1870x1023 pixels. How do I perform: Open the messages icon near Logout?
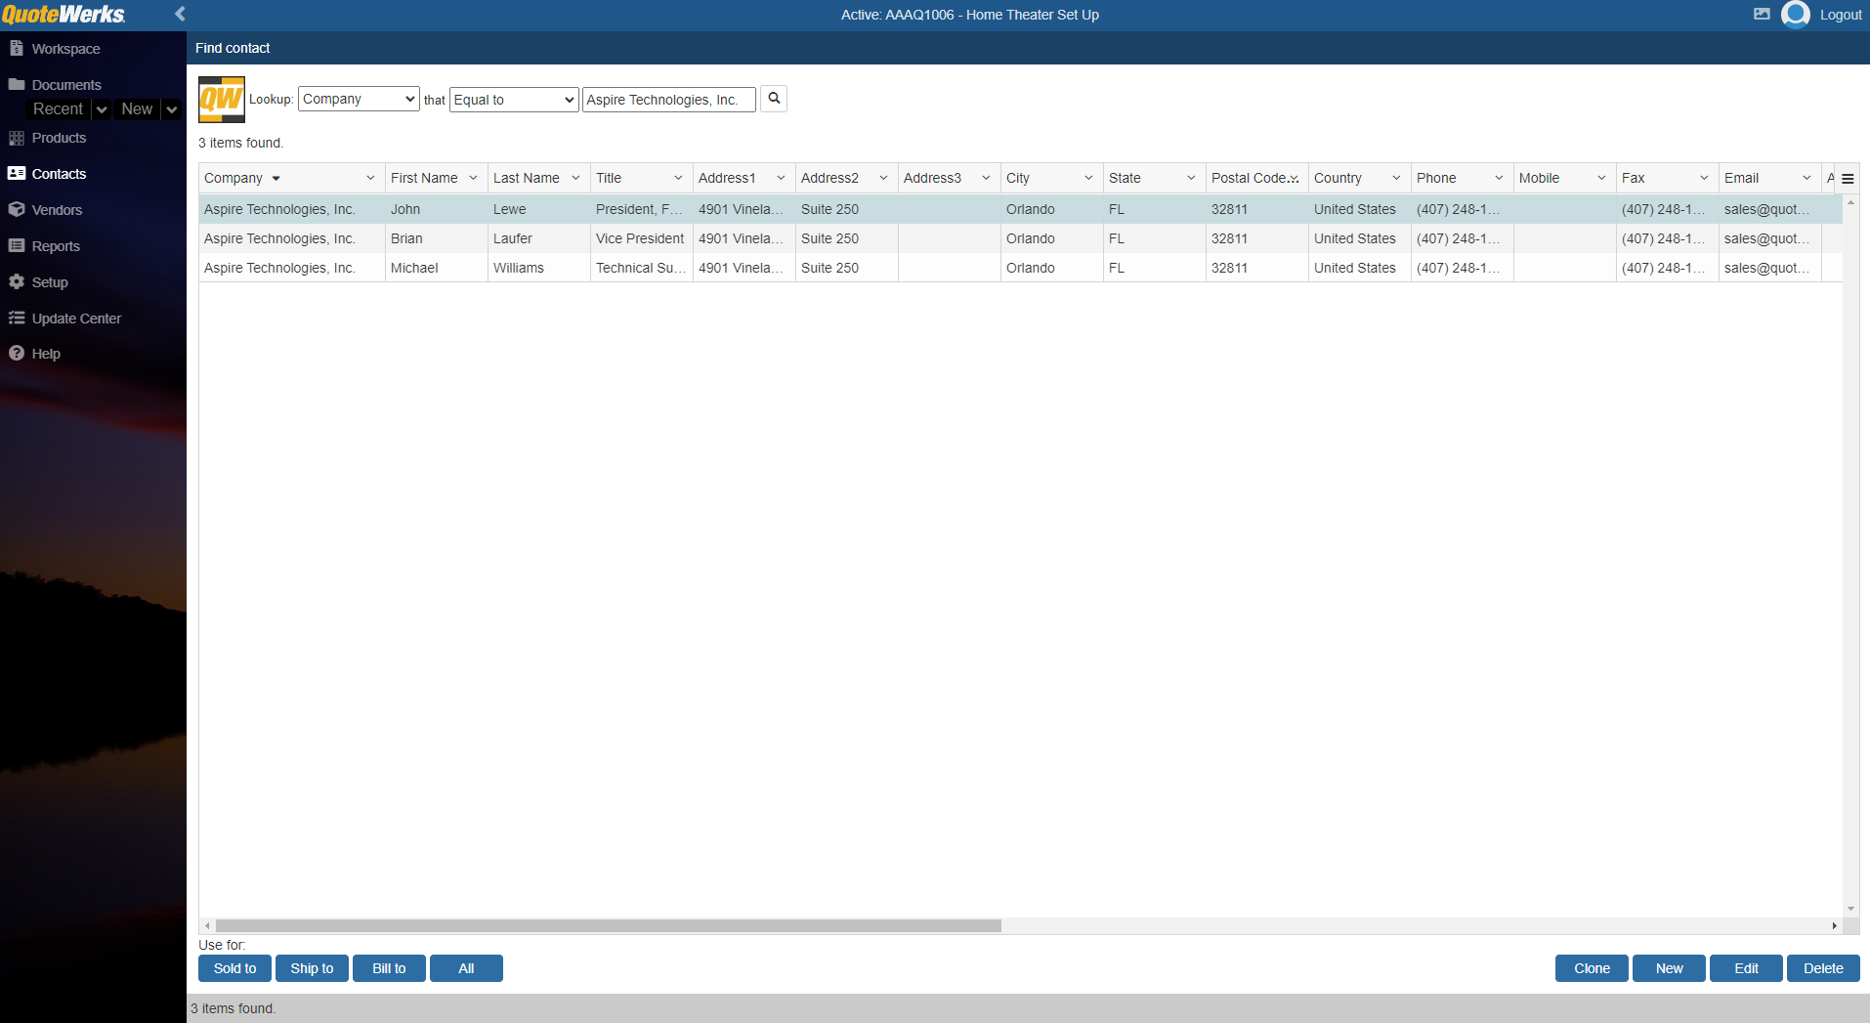1762,14
